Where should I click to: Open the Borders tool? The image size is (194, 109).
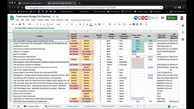99,24
